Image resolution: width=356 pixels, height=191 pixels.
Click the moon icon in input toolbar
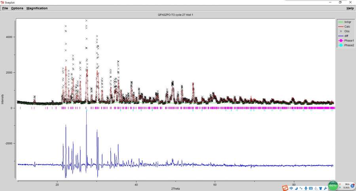(x=296, y=188)
